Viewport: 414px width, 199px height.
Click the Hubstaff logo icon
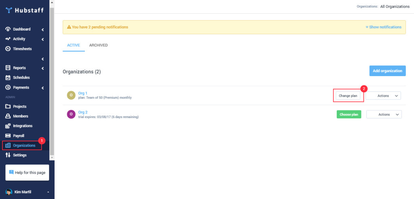(9, 10)
